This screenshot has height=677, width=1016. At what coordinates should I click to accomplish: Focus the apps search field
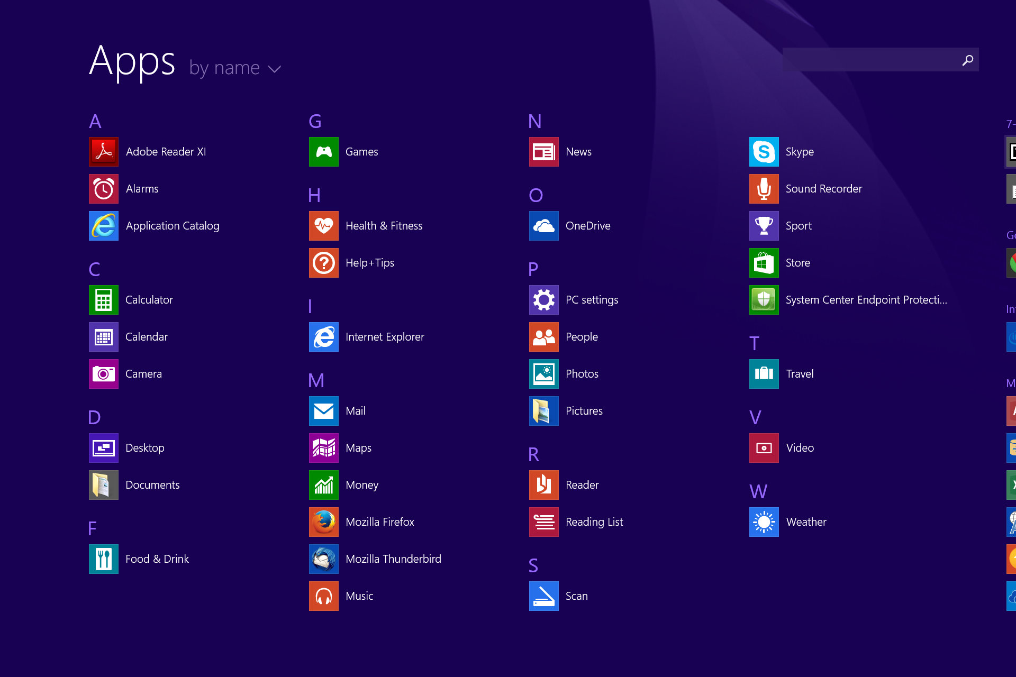pos(881,60)
